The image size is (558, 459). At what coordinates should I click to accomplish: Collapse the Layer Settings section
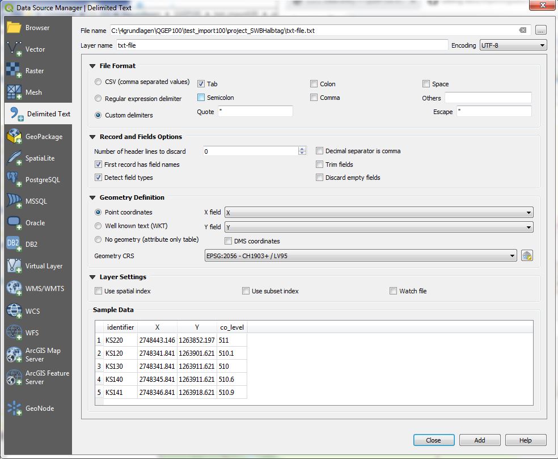[x=92, y=277]
